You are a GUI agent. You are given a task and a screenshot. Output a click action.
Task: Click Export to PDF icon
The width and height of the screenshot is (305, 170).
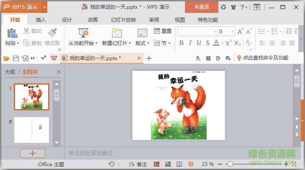pyautogui.click(x=25, y=58)
